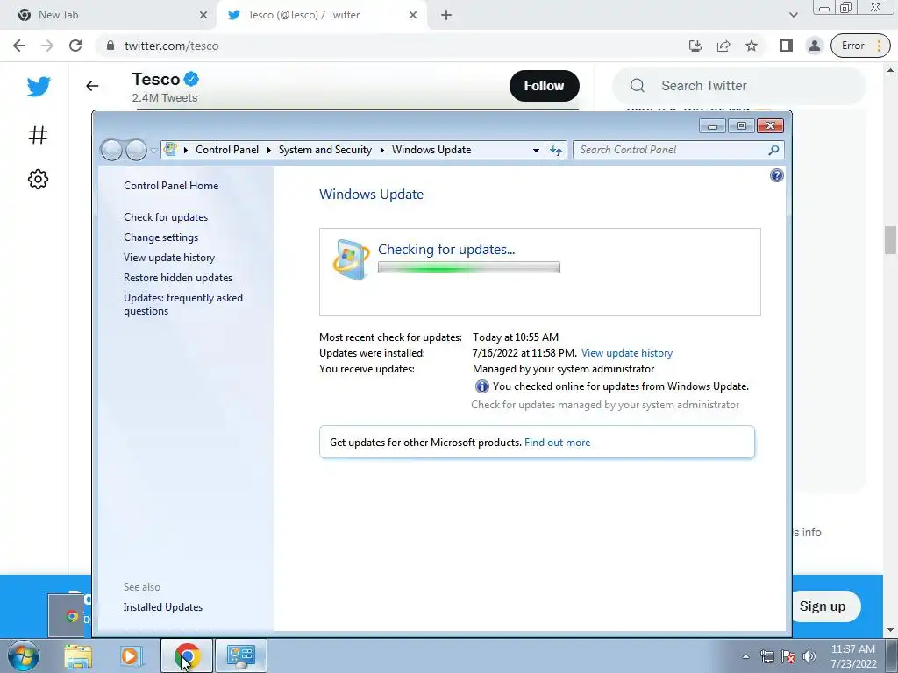
Task: Click Control Panel in the breadcrumb
Action: (227, 150)
